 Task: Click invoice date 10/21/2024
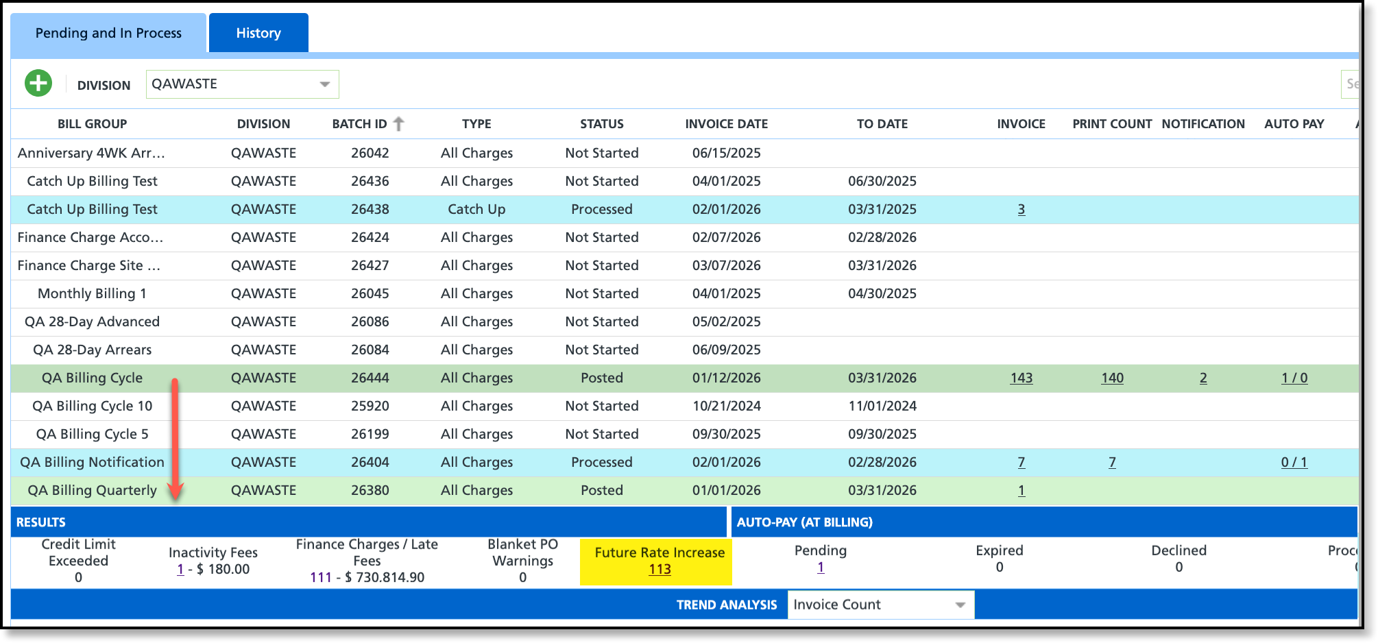point(727,407)
